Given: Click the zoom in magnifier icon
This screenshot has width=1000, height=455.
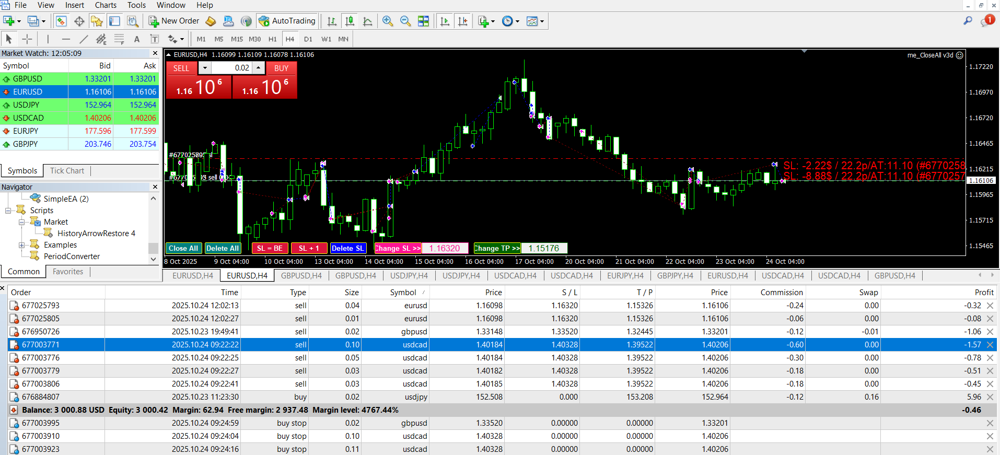Looking at the screenshot, I should [x=388, y=21].
